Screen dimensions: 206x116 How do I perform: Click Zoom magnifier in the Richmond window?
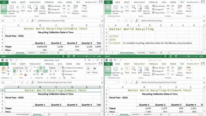pos(134,71)
